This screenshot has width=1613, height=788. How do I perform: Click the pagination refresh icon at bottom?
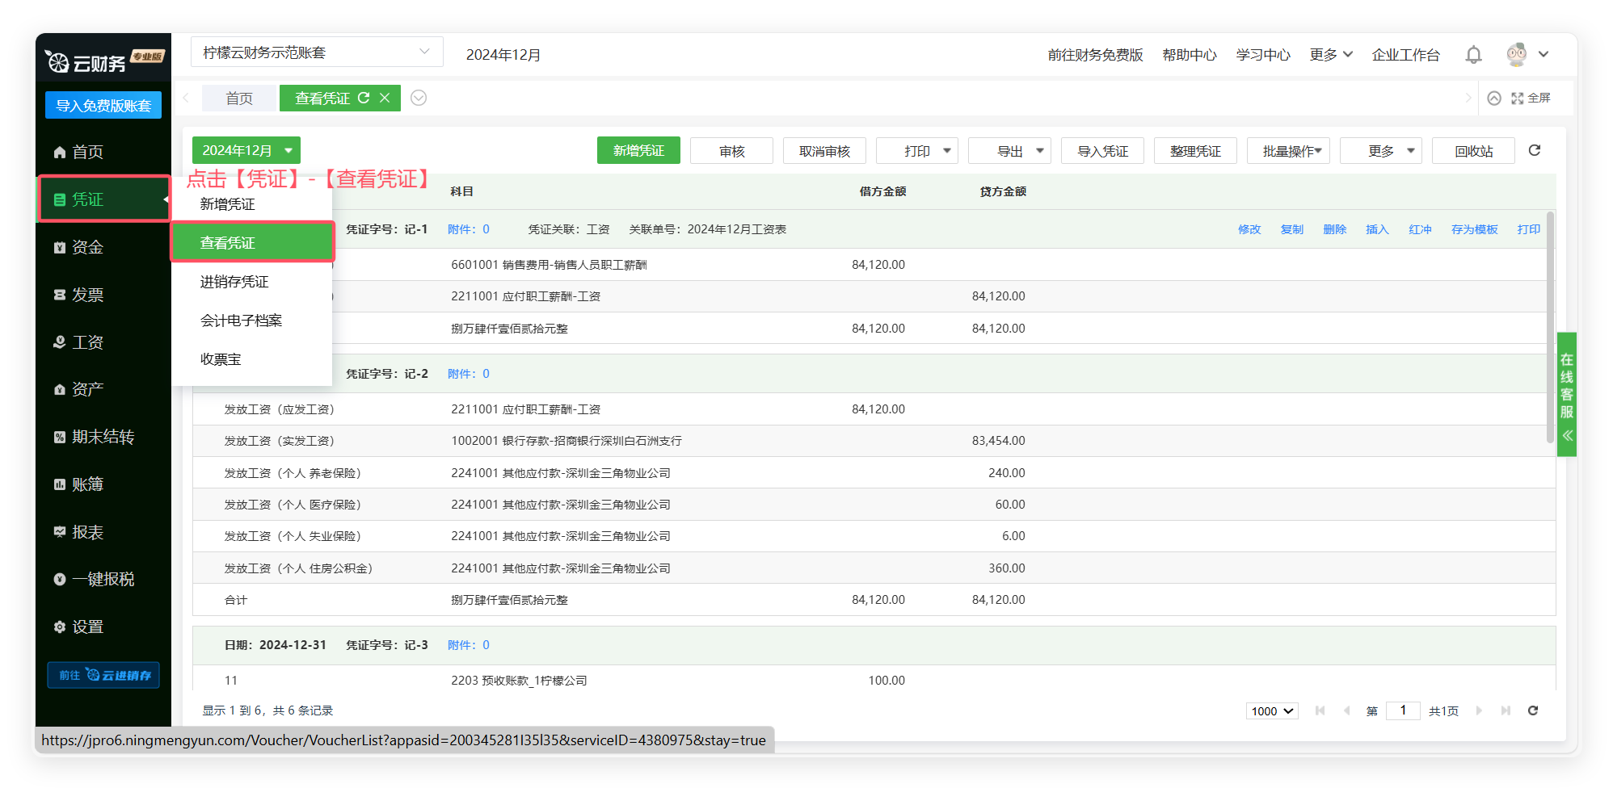[x=1533, y=710]
